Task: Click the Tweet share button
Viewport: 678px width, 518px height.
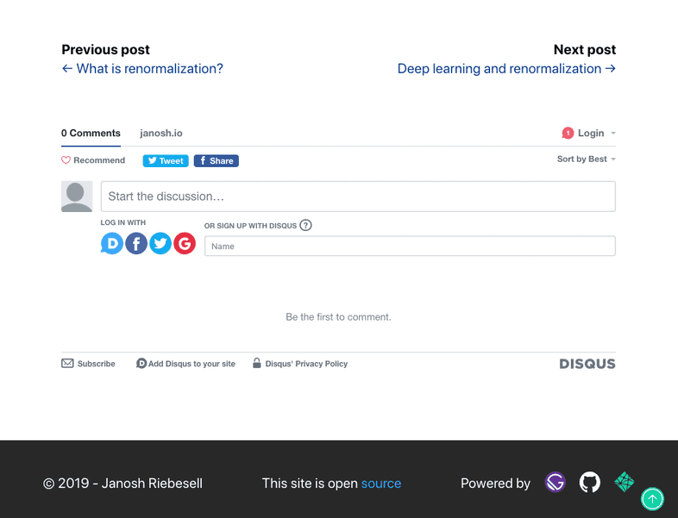Action: click(x=166, y=160)
